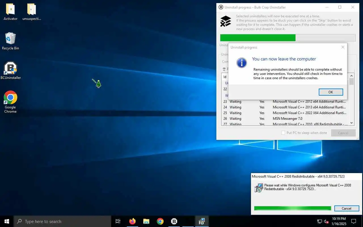Image resolution: width=363 pixels, height=227 pixels.
Task: Click the Bulk Crap Uninstaller stacked-layers logo
Action: 226,21
